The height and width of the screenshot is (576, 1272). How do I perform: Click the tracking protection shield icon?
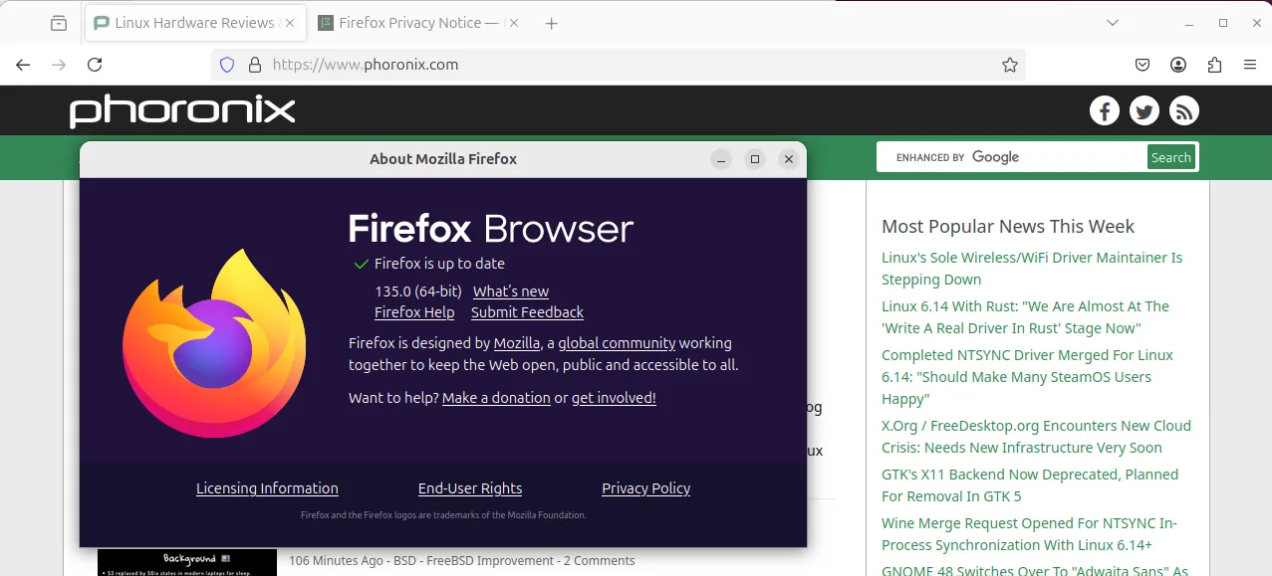(227, 65)
